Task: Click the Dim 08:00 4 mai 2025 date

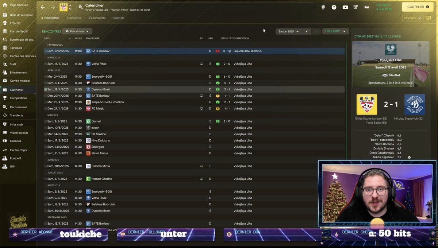Action: tap(383, 7)
